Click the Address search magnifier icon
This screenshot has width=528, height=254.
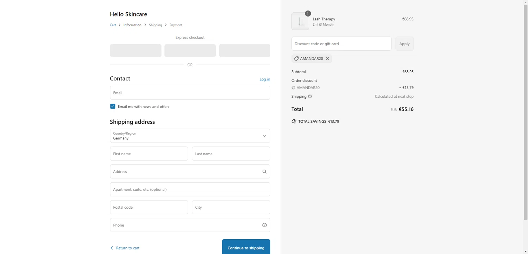coord(264,172)
